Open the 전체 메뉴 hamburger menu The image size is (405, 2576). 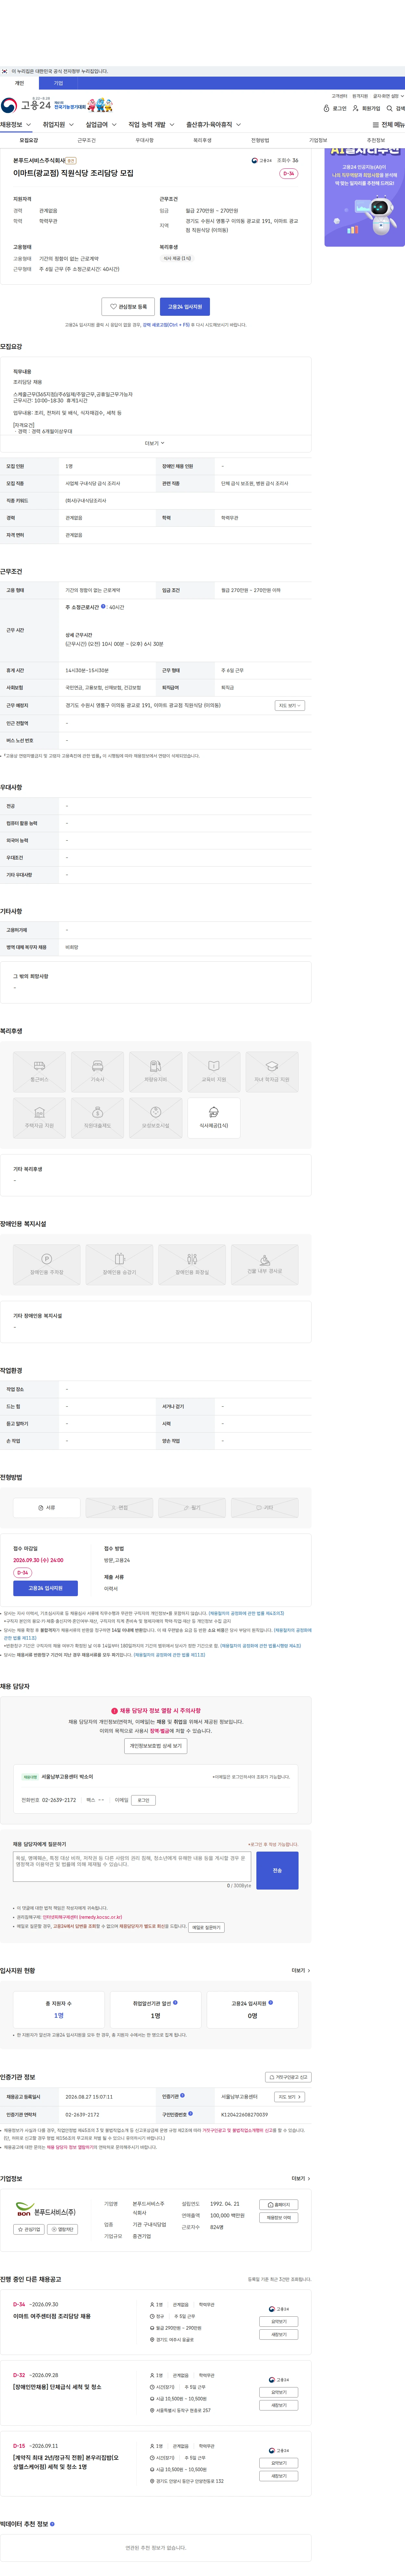(389, 125)
